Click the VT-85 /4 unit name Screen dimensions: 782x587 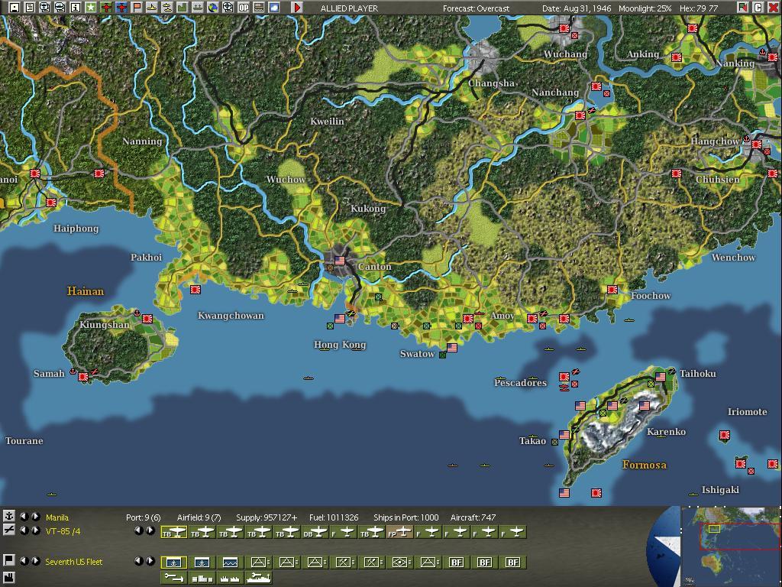(63, 531)
